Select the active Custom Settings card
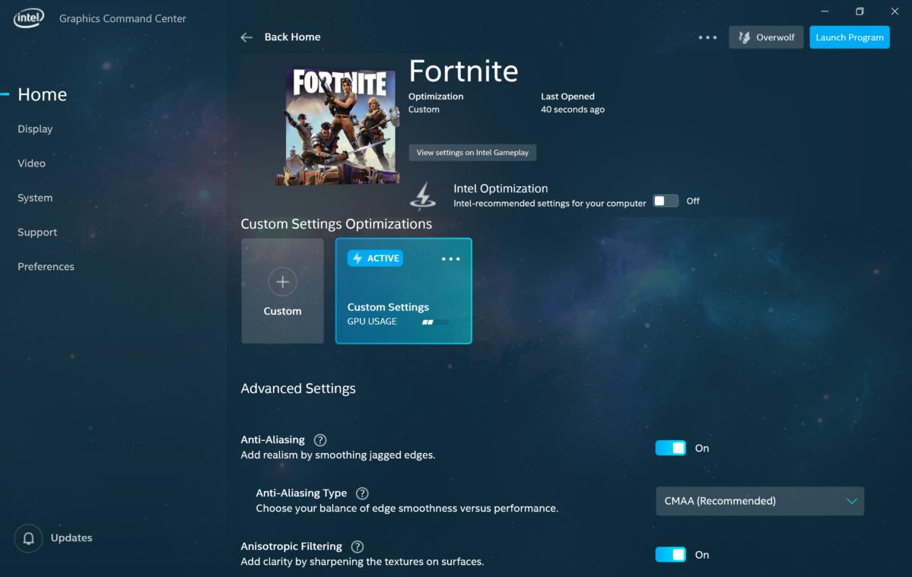The image size is (912, 577). (404, 291)
